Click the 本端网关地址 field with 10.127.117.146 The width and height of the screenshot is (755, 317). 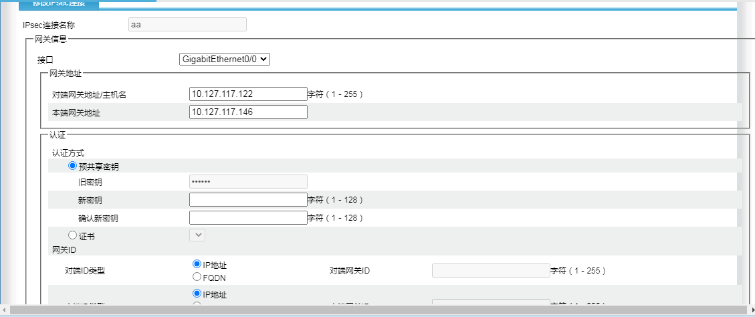click(249, 112)
